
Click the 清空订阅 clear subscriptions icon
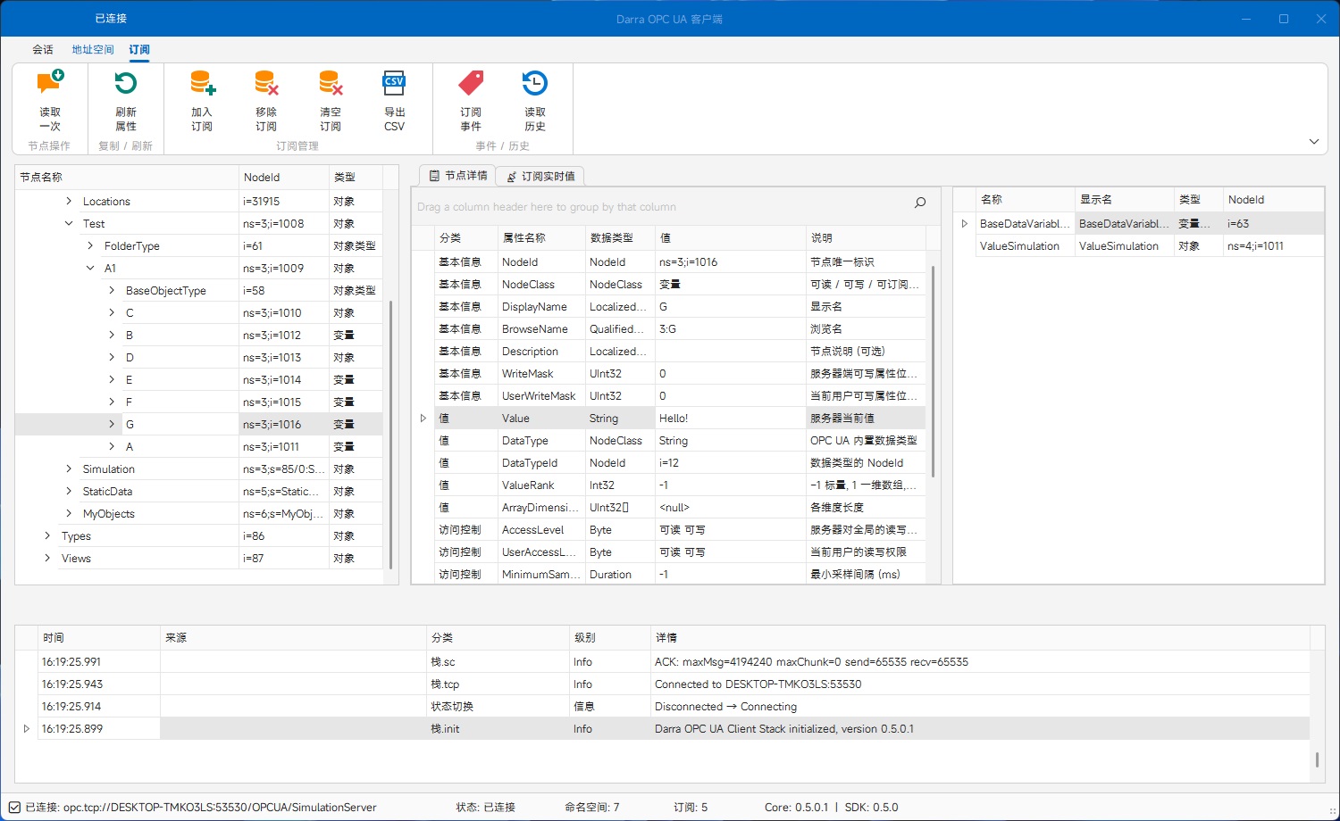pos(331,83)
